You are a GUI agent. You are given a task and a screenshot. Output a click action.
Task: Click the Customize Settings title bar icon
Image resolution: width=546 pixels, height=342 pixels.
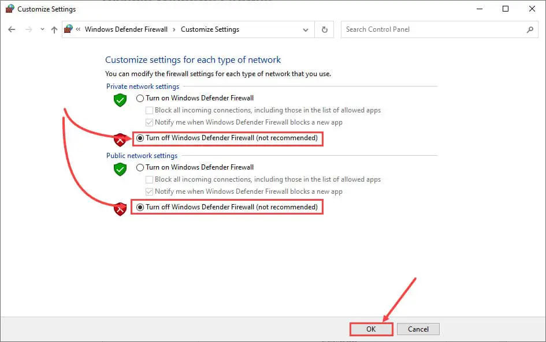tap(10, 9)
